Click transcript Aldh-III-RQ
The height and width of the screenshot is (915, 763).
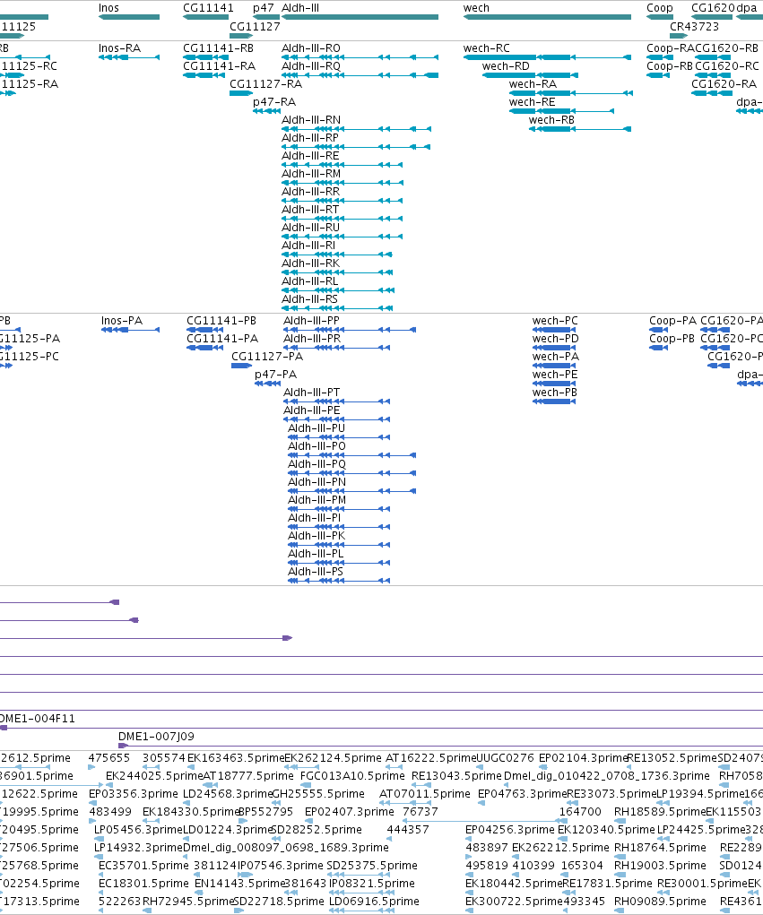click(x=310, y=66)
